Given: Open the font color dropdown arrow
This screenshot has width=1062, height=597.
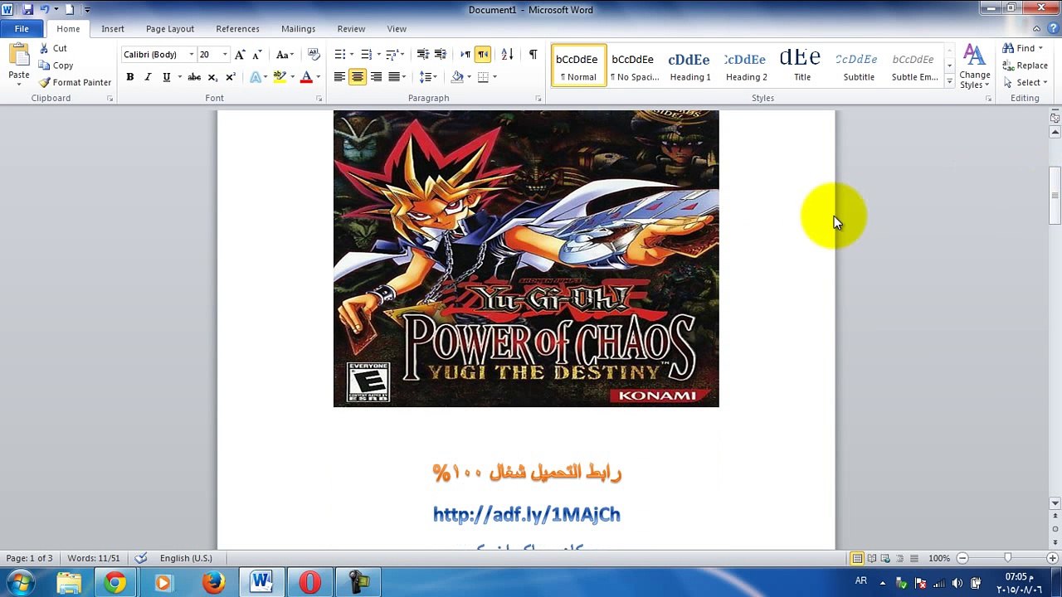Looking at the screenshot, I should [318, 77].
